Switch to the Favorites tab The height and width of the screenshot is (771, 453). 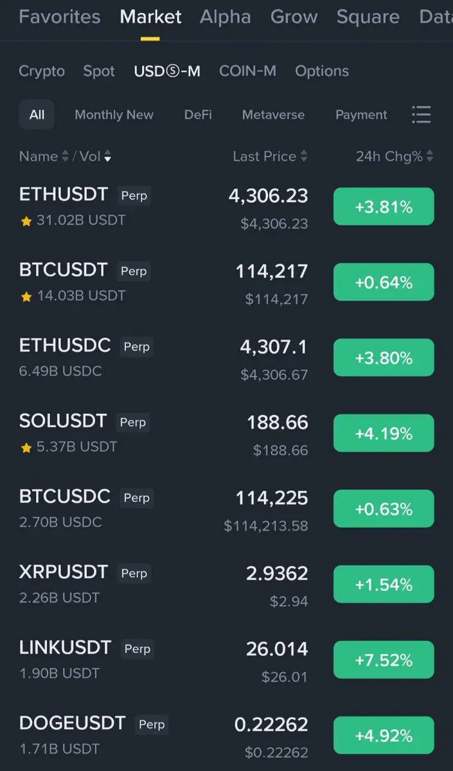tap(60, 17)
